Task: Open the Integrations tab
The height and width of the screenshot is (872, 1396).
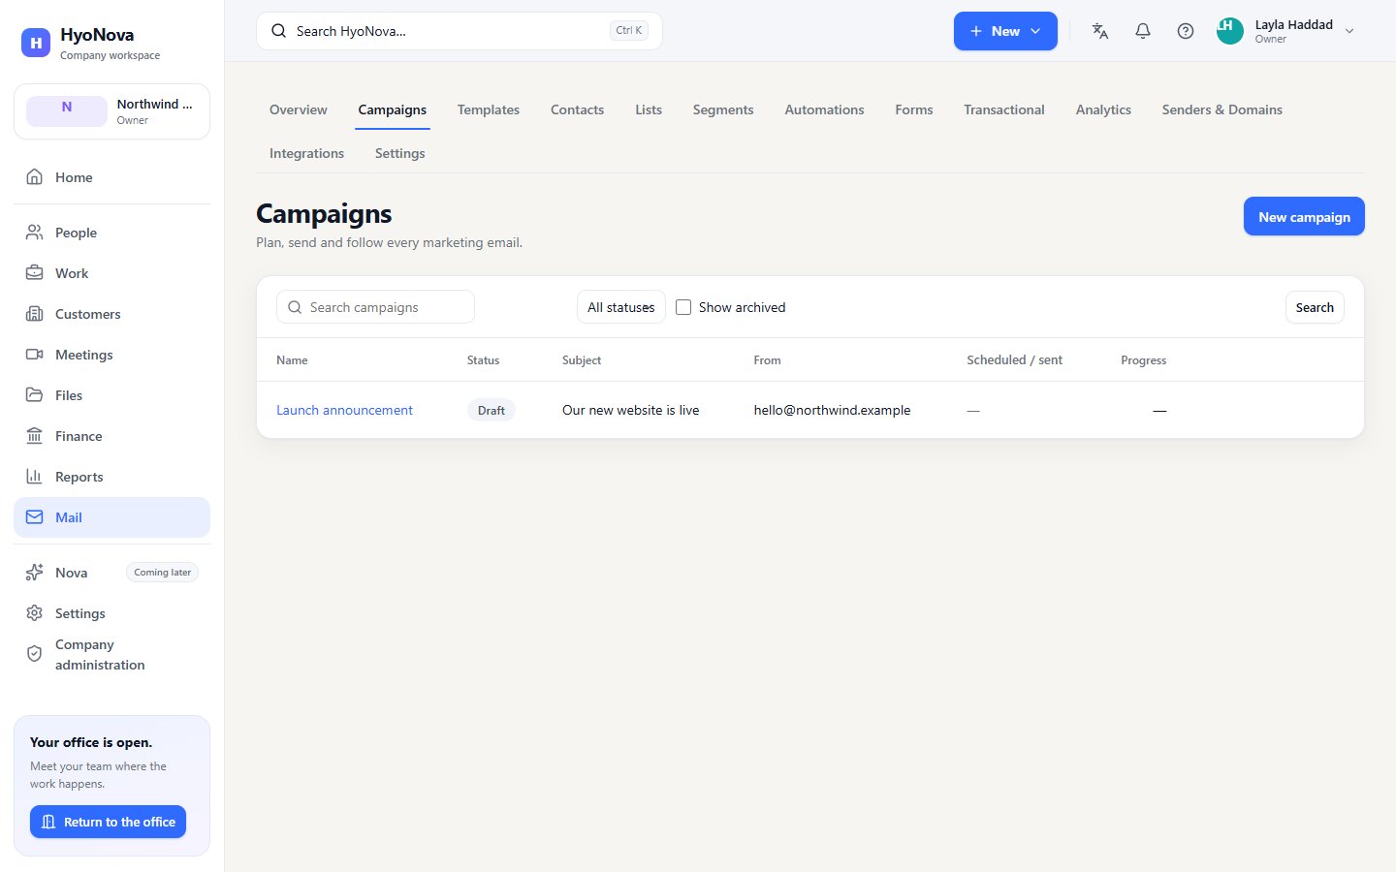Action: (x=306, y=153)
